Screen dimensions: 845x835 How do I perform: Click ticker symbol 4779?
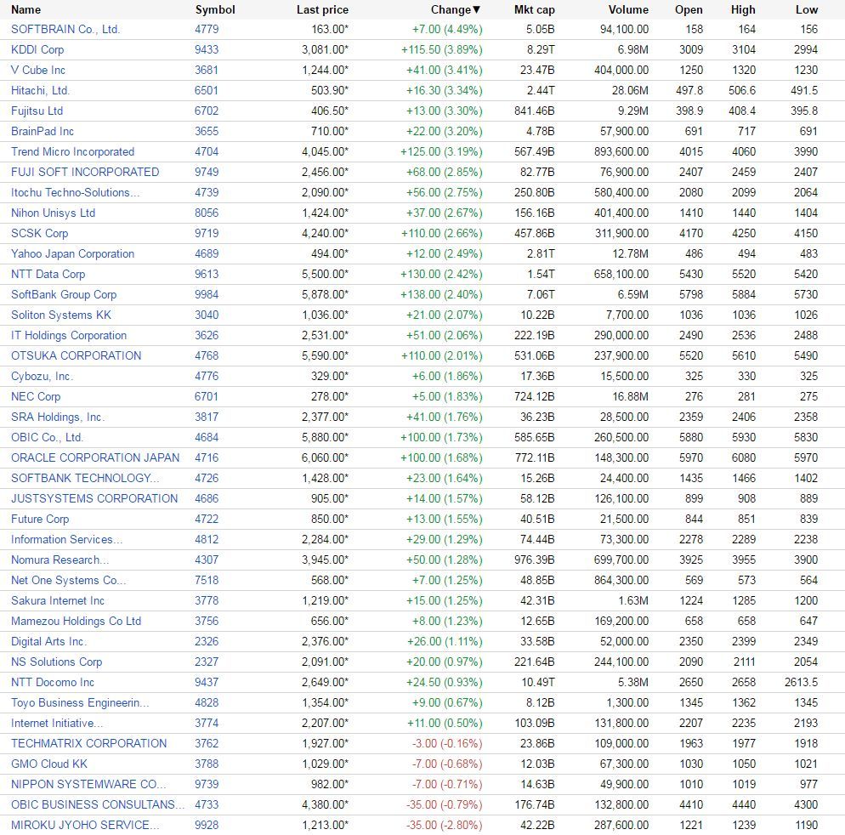(x=207, y=29)
